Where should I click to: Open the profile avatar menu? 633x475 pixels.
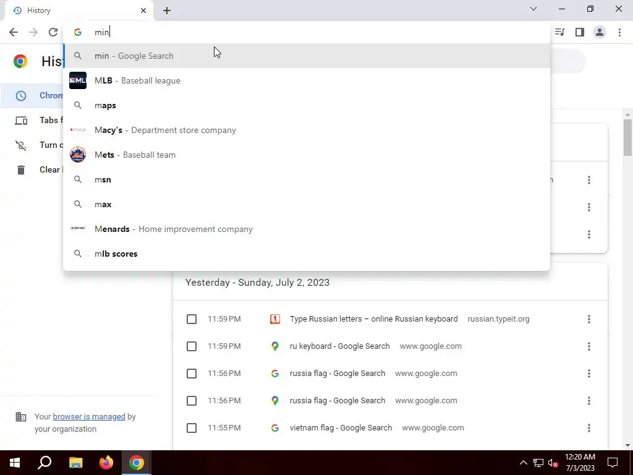(x=600, y=32)
